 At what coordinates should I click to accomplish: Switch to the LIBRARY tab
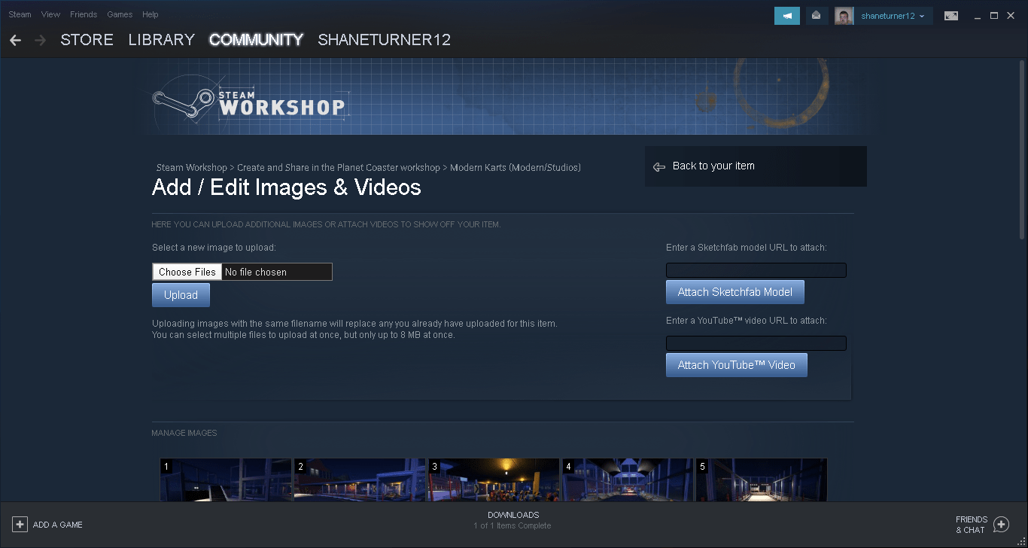click(x=160, y=39)
